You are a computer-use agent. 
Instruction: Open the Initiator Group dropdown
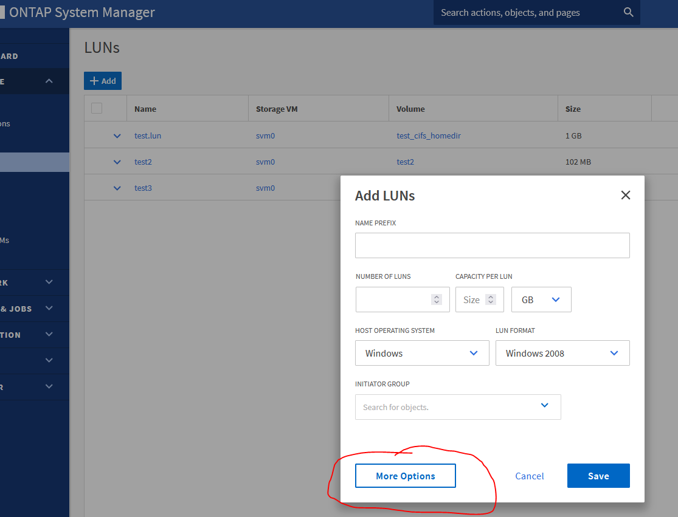click(544, 406)
